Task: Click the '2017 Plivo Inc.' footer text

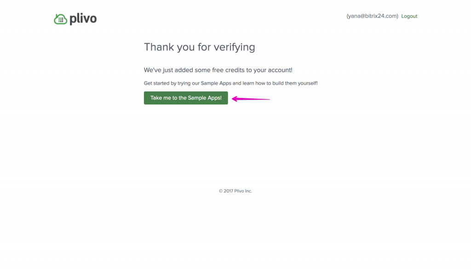Action: [238, 191]
